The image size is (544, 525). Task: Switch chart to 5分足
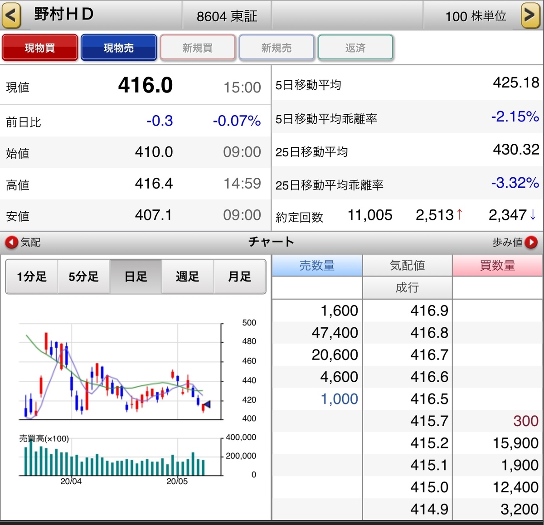[84, 277]
